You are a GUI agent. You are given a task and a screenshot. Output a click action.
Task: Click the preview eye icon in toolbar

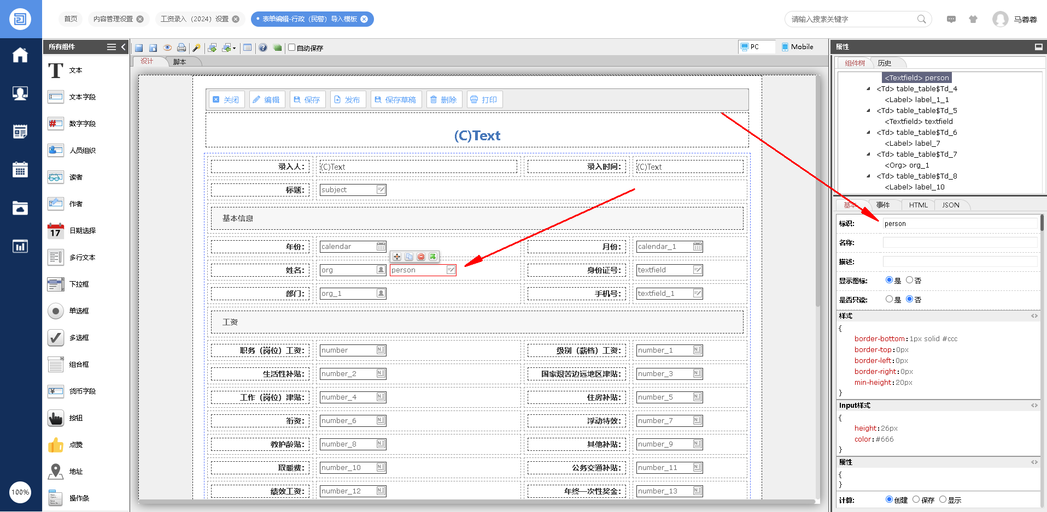167,48
